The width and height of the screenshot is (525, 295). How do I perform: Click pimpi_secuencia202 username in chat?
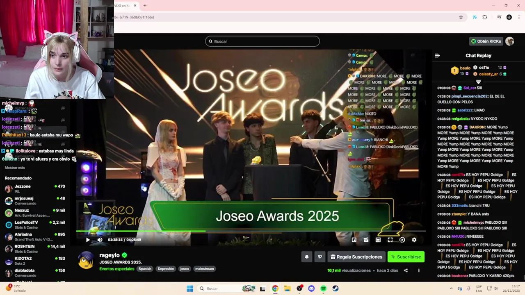pyautogui.click(x=470, y=96)
